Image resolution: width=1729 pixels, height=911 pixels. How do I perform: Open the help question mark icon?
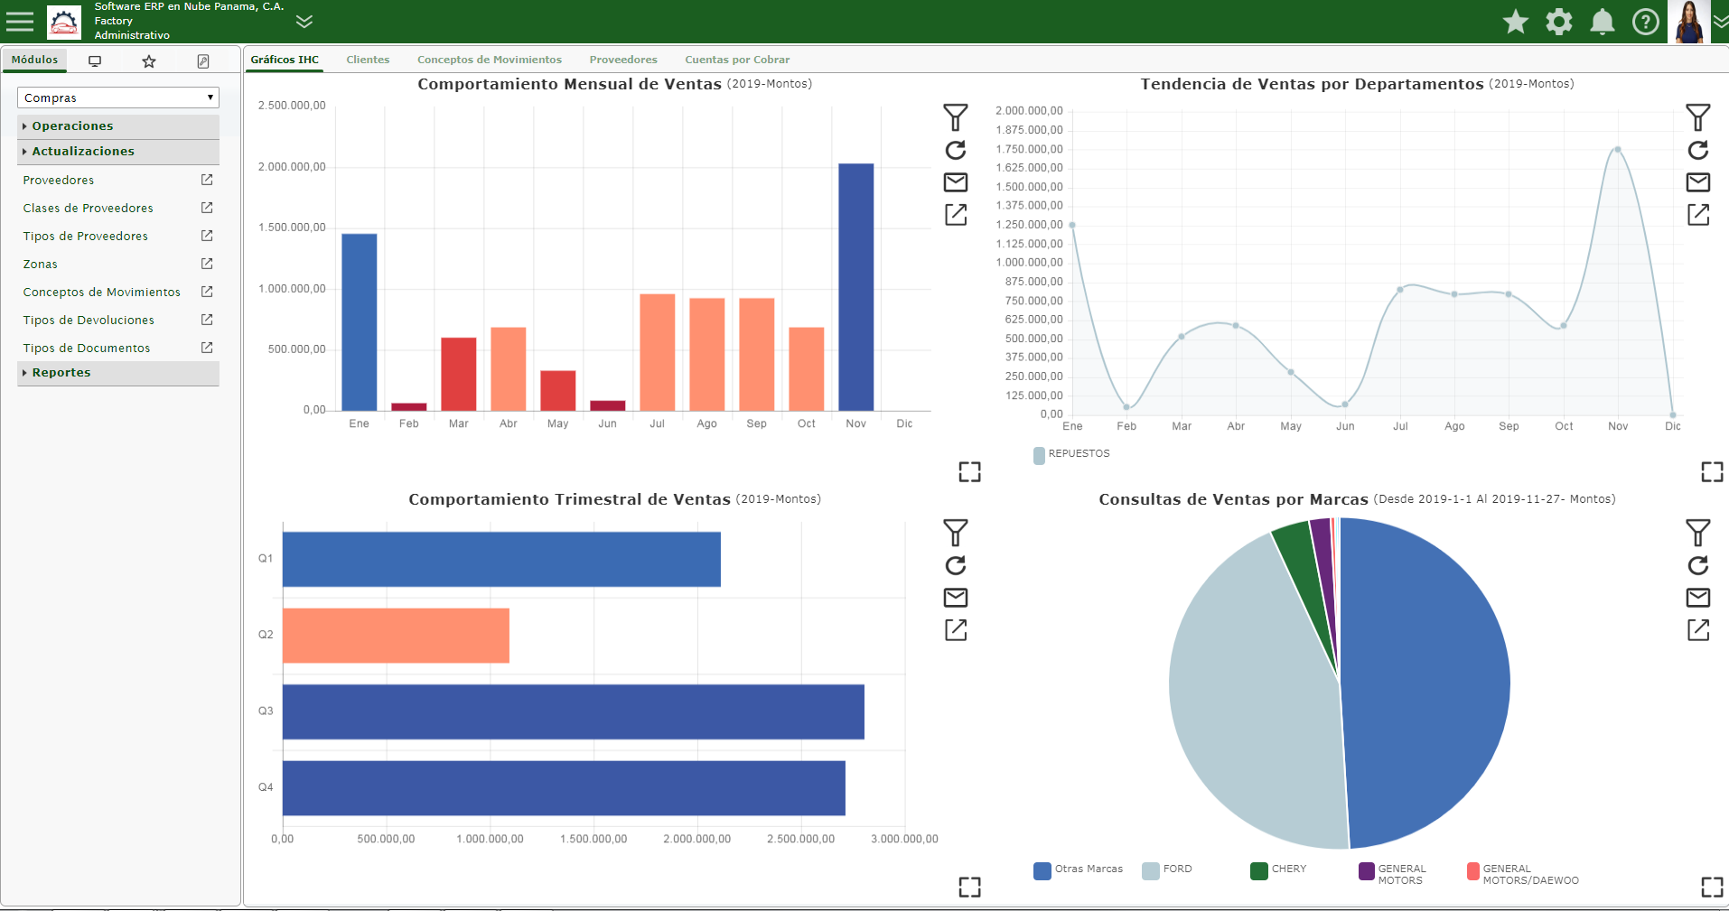tap(1646, 22)
